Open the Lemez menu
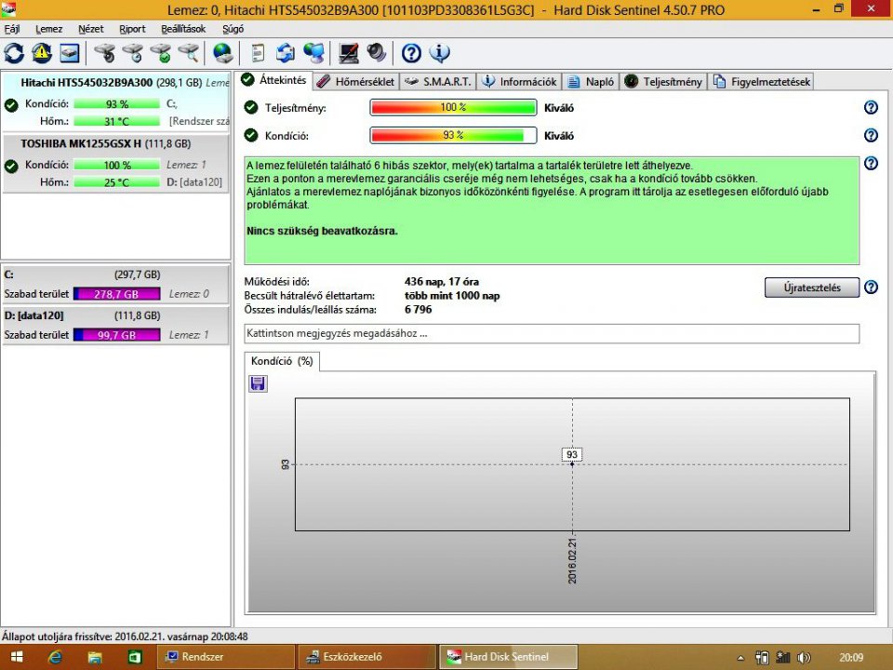The height and width of the screenshot is (670, 893). click(49, 29)
